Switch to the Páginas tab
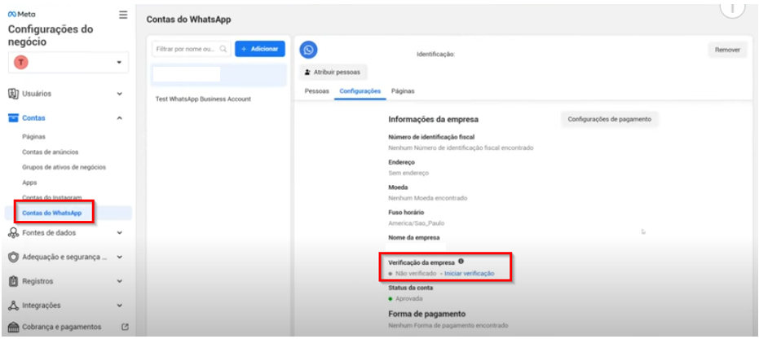 [403, 91]
